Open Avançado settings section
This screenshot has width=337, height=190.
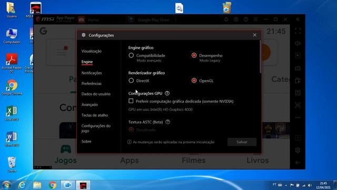(x=90, y=104)
